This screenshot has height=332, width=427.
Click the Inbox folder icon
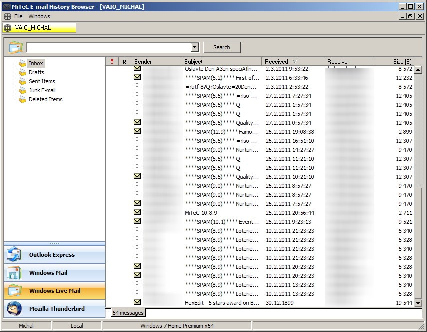pos(22,63)
